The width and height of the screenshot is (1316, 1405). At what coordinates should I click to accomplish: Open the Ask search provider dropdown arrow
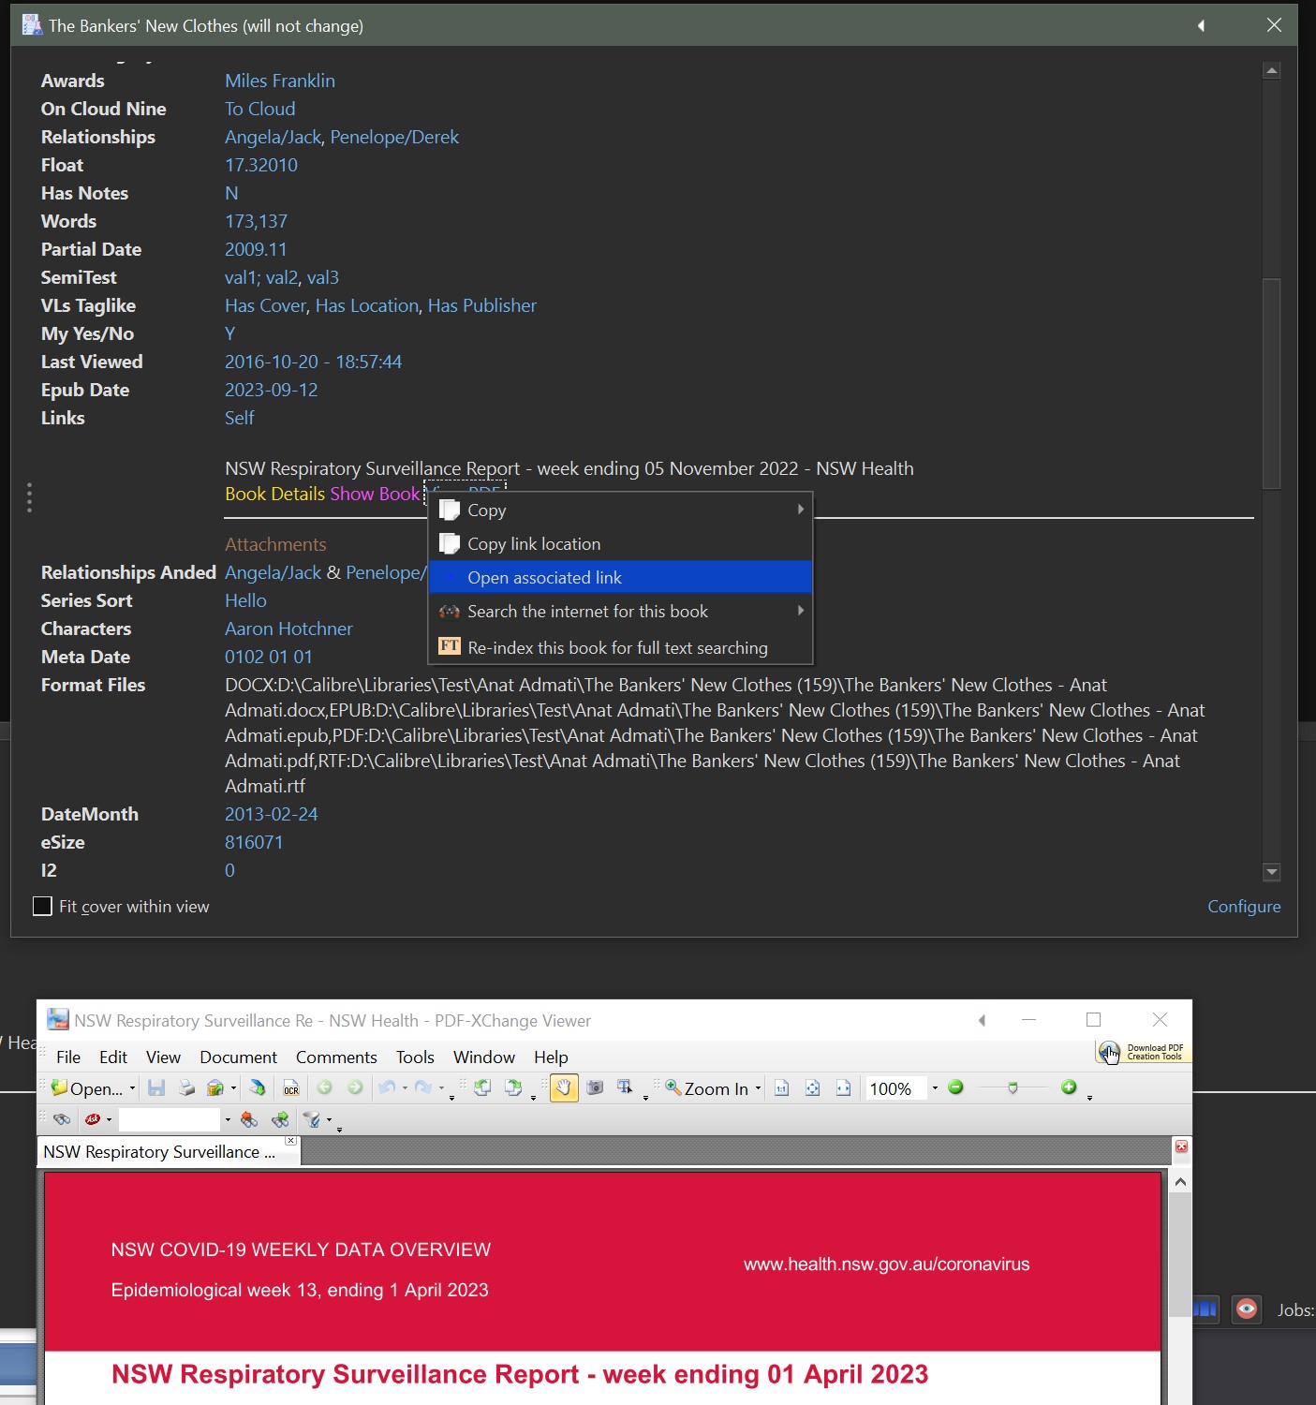109,1120
